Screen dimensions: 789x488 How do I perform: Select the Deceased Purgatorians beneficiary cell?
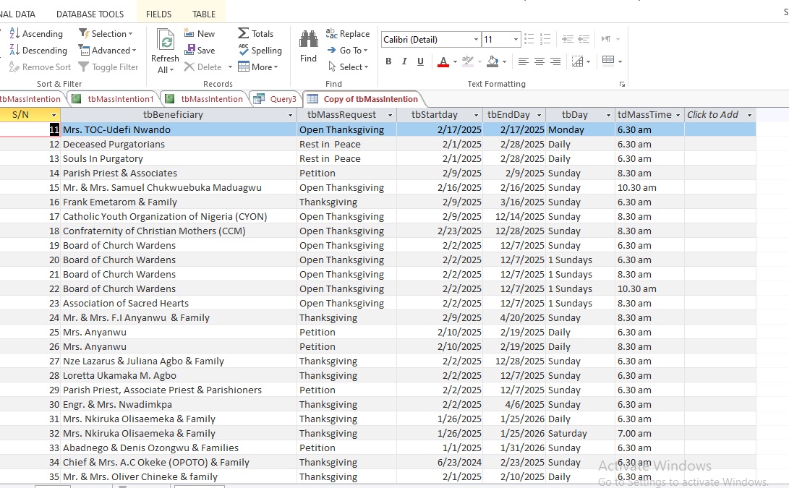pyautogui.click(x=114, y=145)
